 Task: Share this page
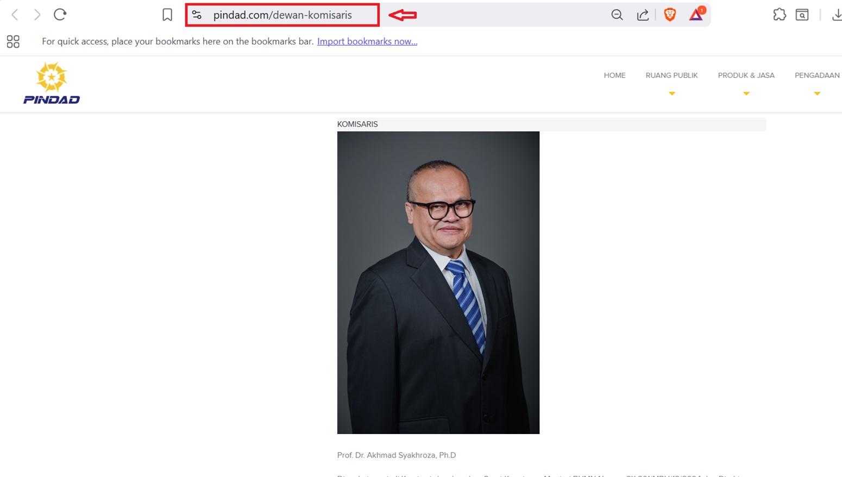[643, 15]
